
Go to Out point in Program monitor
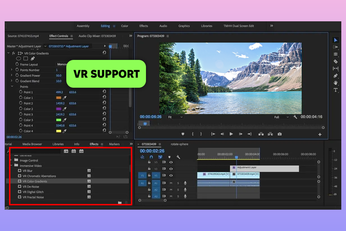pyautogui.click(x=249, y=134)
